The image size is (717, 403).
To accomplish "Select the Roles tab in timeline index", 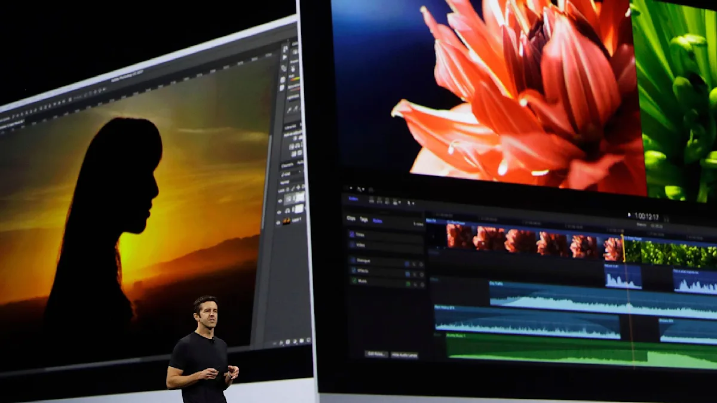I will click(378, 220).
